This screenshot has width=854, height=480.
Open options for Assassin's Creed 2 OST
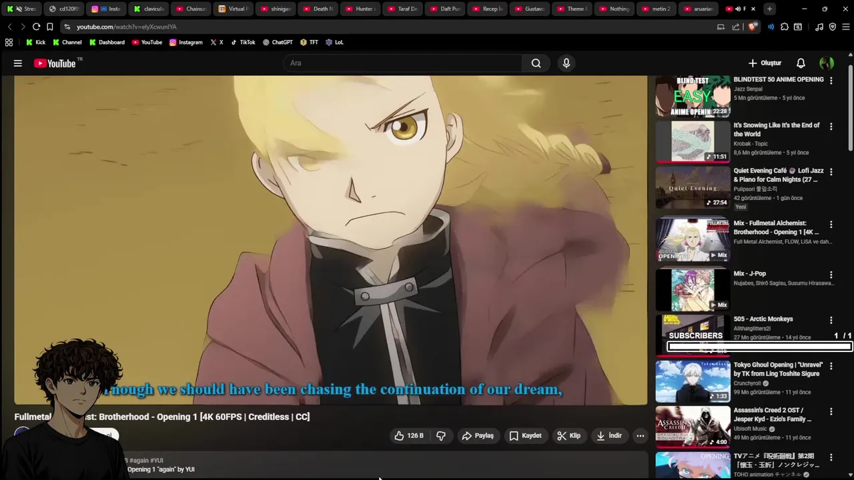pyautogui.click(x=831, y=411)
